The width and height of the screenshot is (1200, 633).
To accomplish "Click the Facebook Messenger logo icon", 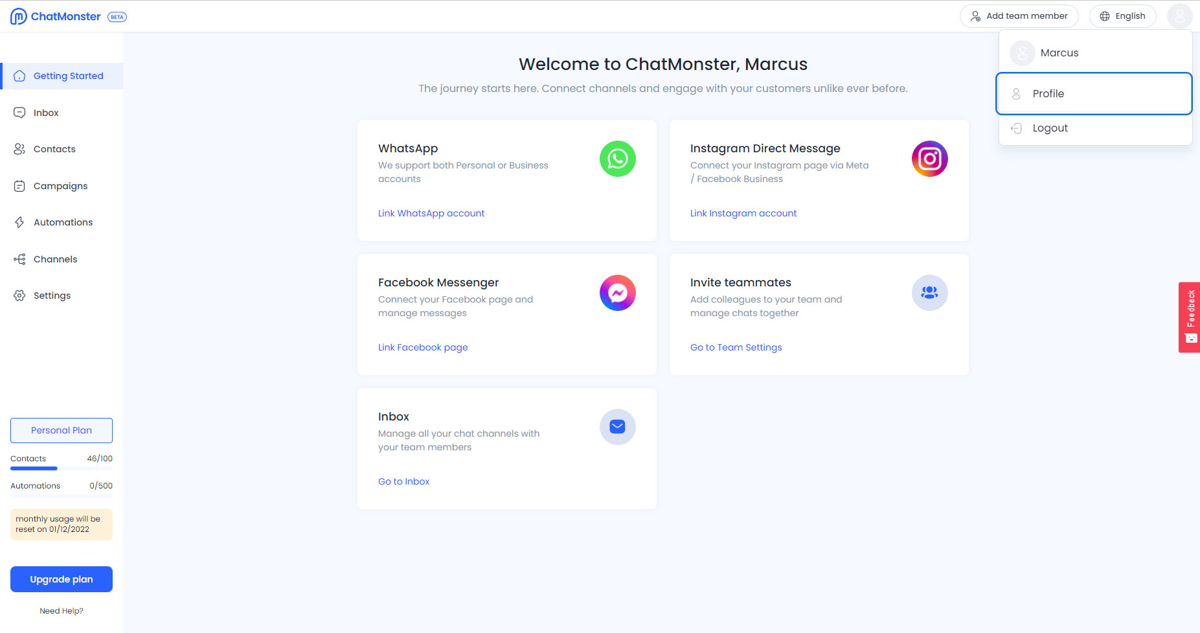I will (x=618, y=293).
